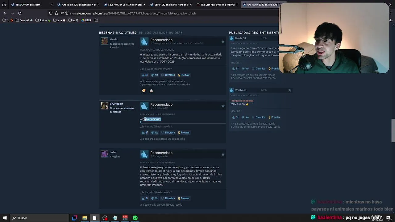Open the Yo bookmarks folder
Image resolution: width=395 pixels, height=222 pixels.
[x=8, y=20]
